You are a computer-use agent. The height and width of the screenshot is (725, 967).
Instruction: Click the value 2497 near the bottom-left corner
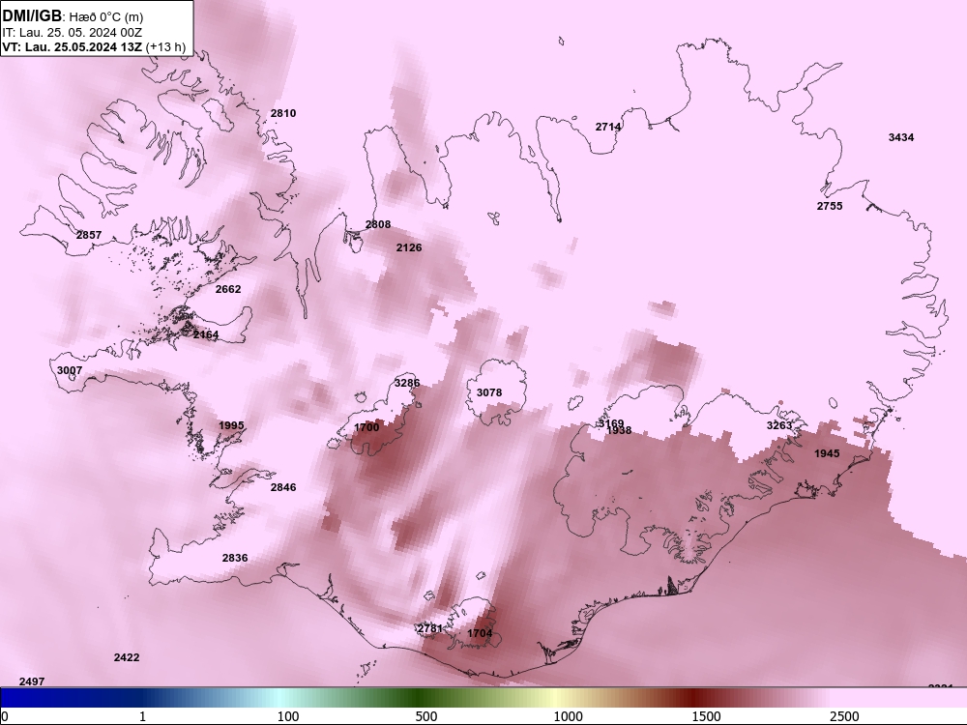point(32,681)
